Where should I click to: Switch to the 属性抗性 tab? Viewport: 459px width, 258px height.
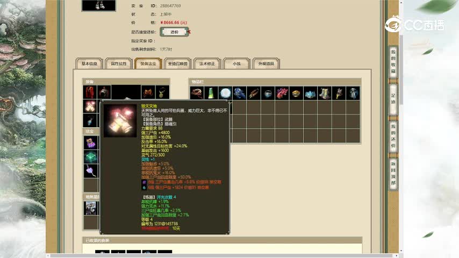[x=119, y=63]
